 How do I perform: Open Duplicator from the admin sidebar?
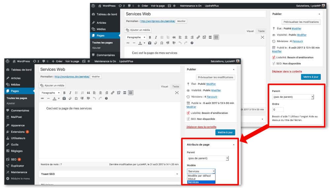(17, 166)
